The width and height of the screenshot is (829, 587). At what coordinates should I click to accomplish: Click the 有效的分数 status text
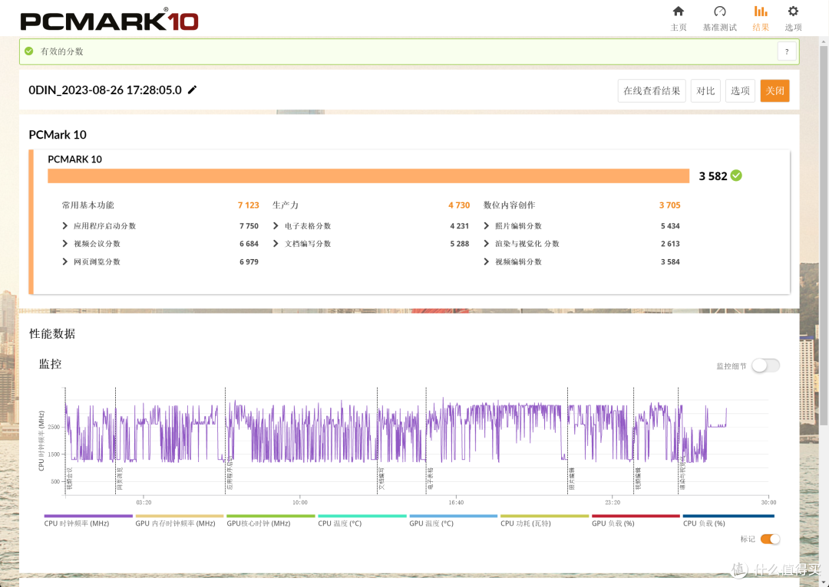click(62, 51)
